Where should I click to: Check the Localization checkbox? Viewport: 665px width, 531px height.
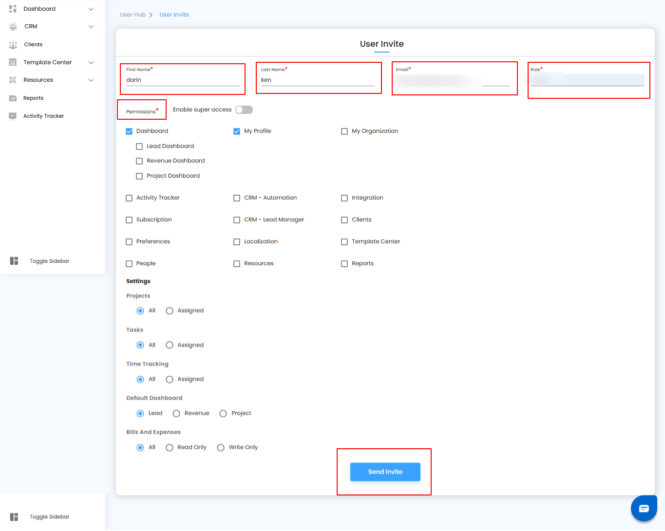pyautogui.click(x=237, y=242)
